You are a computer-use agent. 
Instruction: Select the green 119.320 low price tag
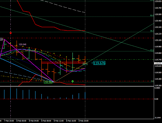[48, 82]
